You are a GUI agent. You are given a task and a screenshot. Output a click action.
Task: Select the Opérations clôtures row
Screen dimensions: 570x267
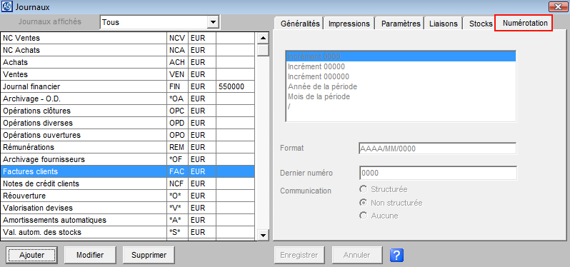click(x=128, y=111)
